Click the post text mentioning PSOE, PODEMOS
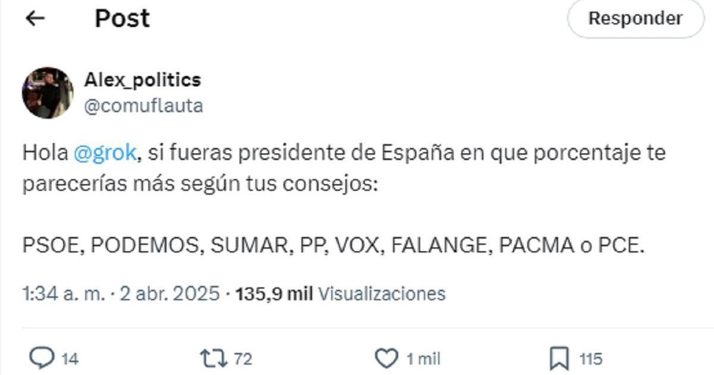 coord(334,245)
